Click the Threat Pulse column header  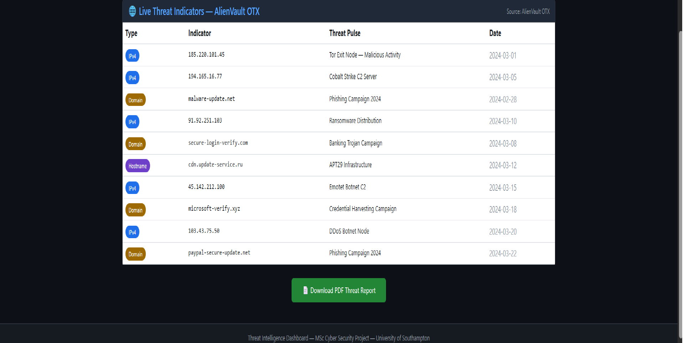pyautogui.click(x=344, y=33)
